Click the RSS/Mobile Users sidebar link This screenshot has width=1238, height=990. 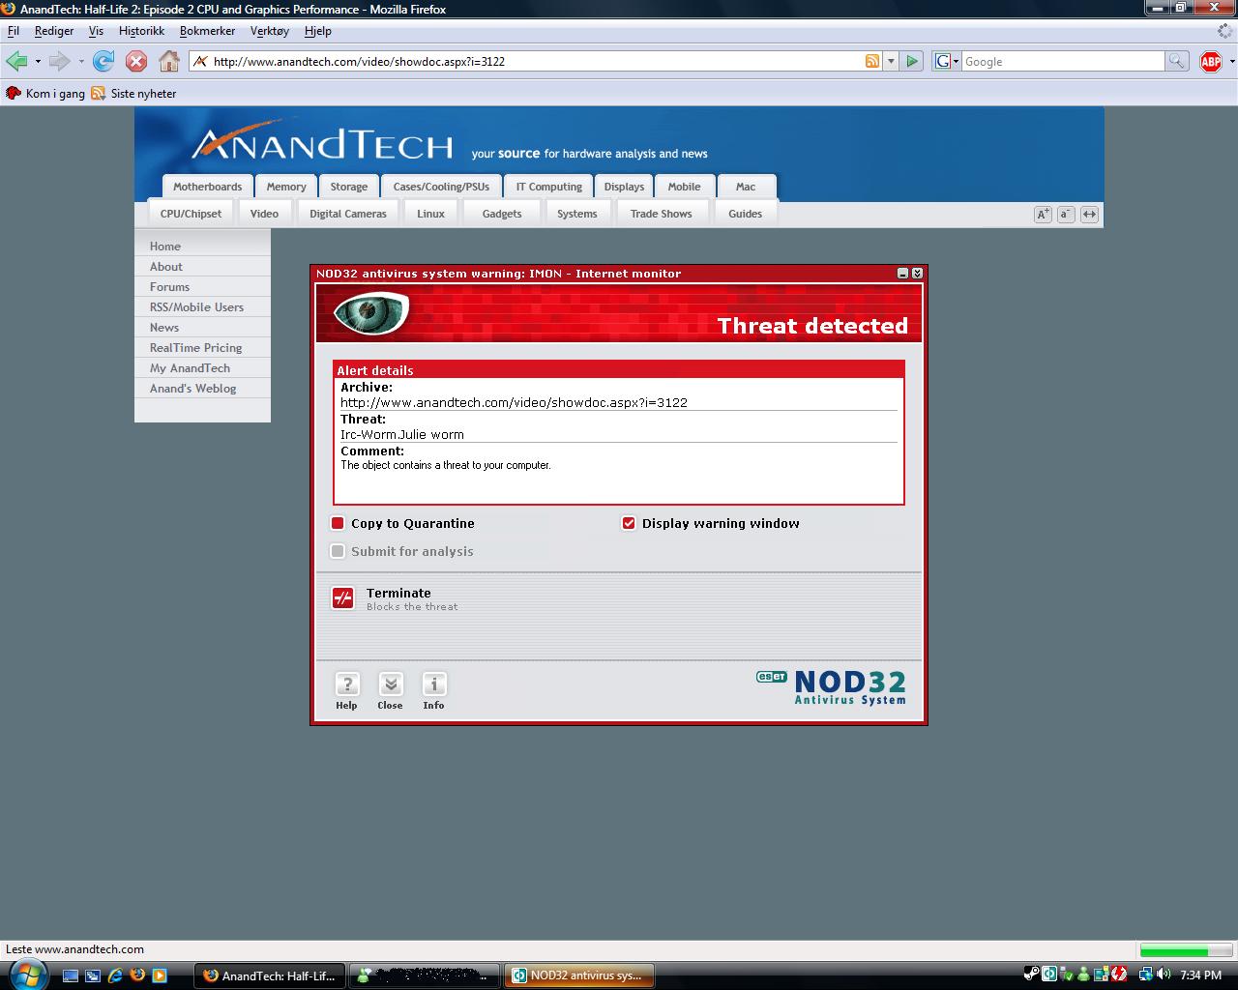[196, 307]
